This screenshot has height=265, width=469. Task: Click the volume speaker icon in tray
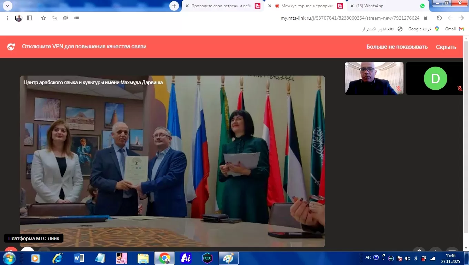(408, 258)
